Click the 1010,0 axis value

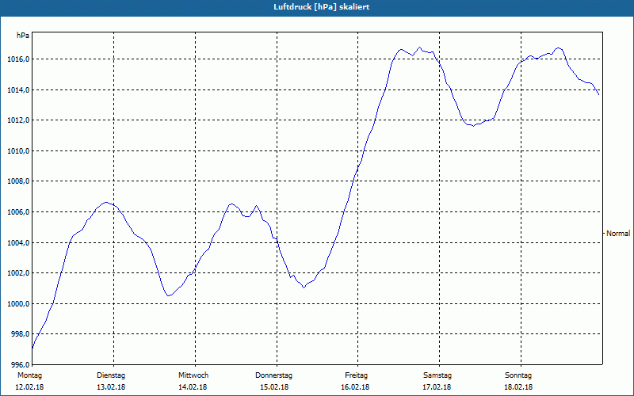tap(18, 151)
